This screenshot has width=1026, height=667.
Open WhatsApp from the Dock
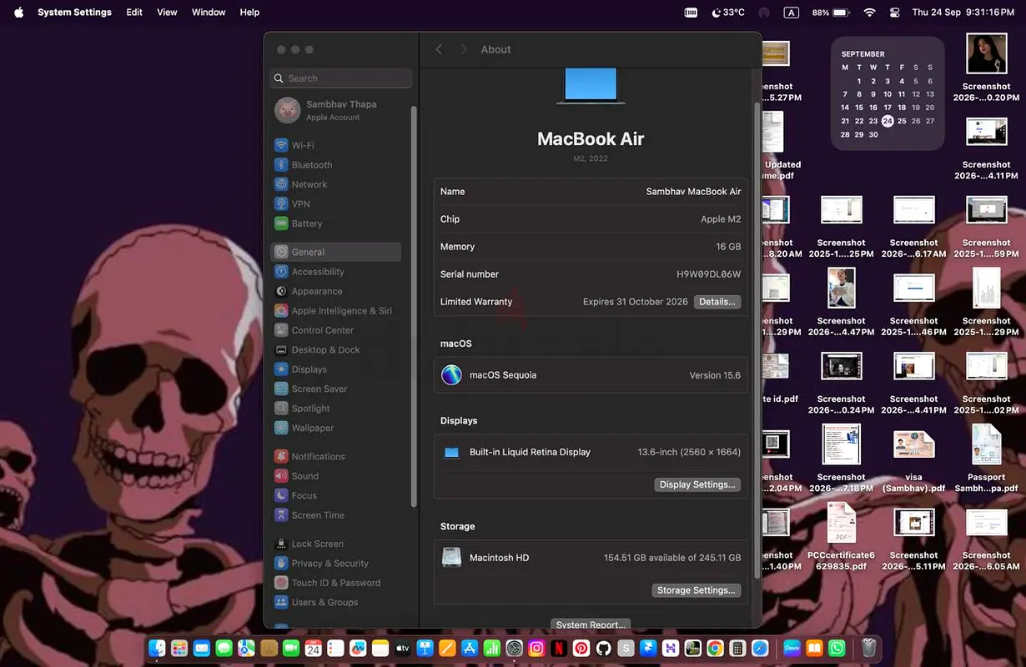(x=837, y=648)
